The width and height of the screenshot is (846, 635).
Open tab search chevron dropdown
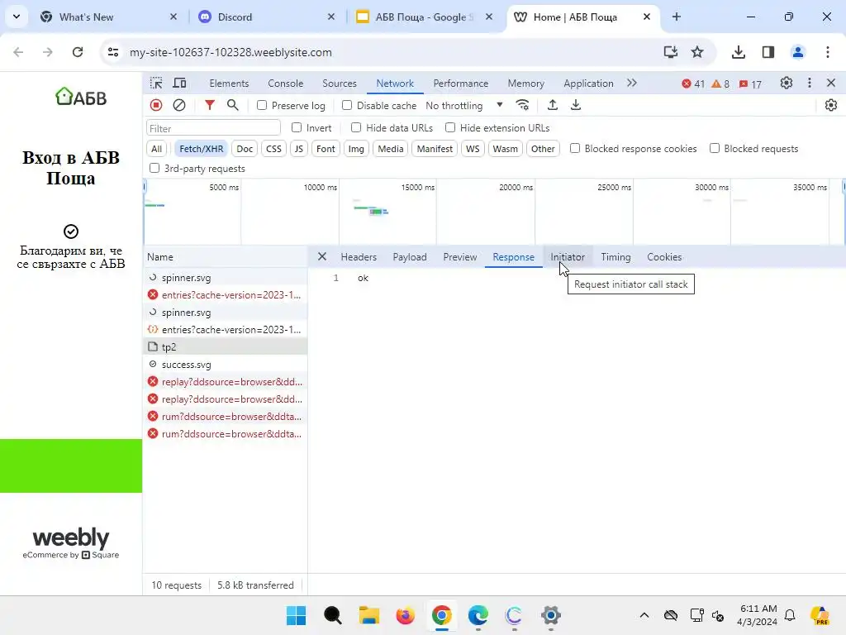pos(17,17)
